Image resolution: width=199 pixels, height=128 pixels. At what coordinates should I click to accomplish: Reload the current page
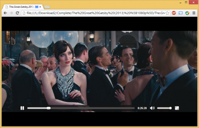click(x=17, y=13)
